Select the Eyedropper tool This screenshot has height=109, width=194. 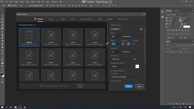point(2,25)
